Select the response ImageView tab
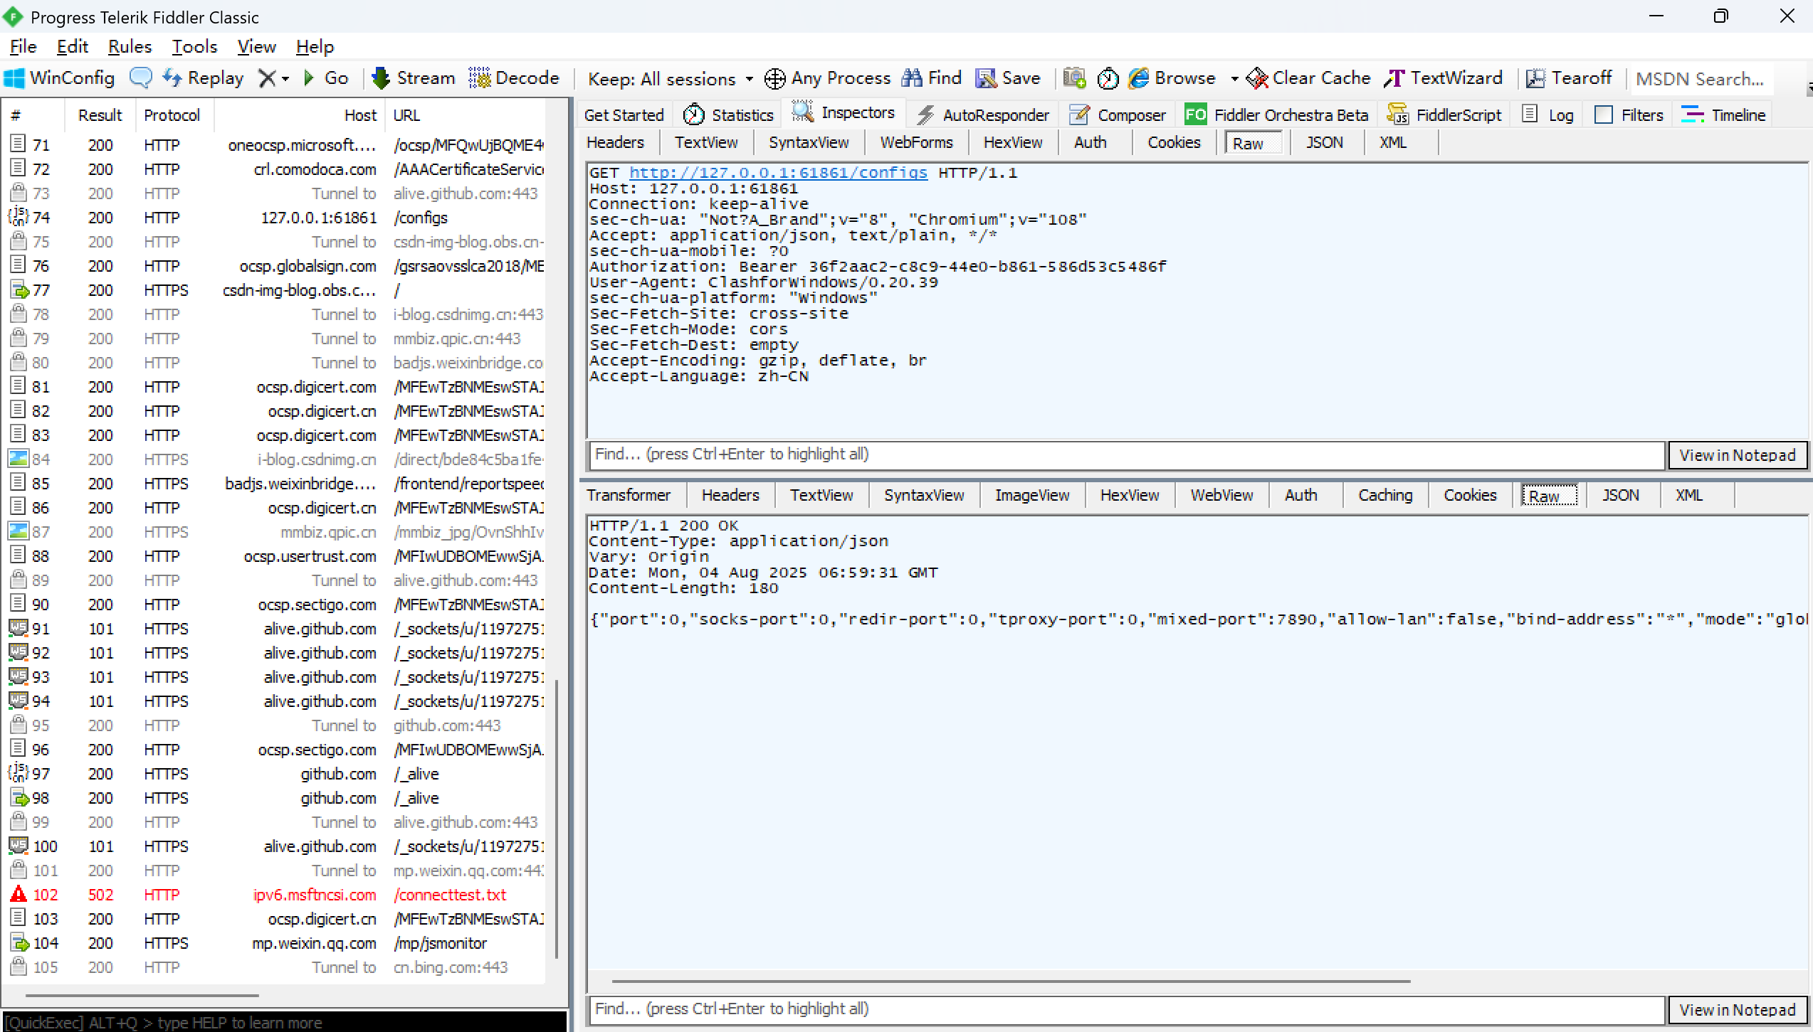This screenshot has width=1813, height=1032. tap(1031, 496)
